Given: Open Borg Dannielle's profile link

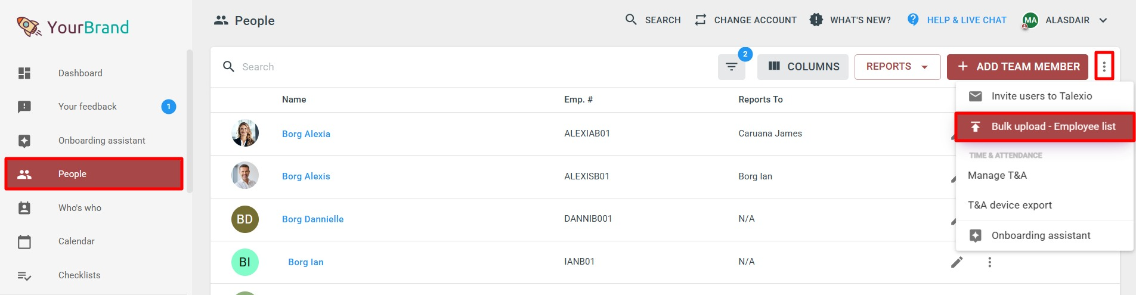Looking at the screenshot, I should pos(312,219).
